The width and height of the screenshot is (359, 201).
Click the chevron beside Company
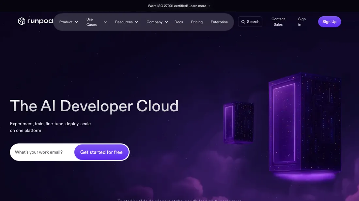pos(166,22)
